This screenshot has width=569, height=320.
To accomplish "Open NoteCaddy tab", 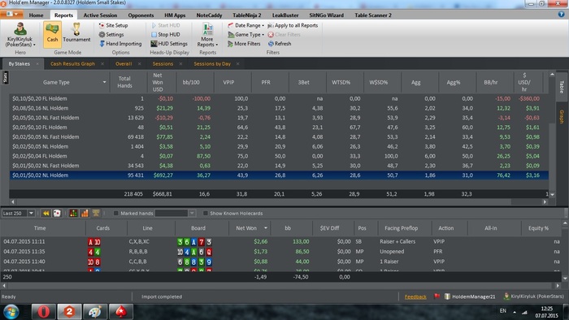I will pyautogui.click(x=209, y=15).
